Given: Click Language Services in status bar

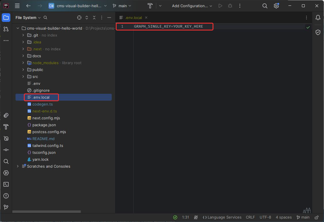Looking at the screenshot, I should click(x=222, y=217).
